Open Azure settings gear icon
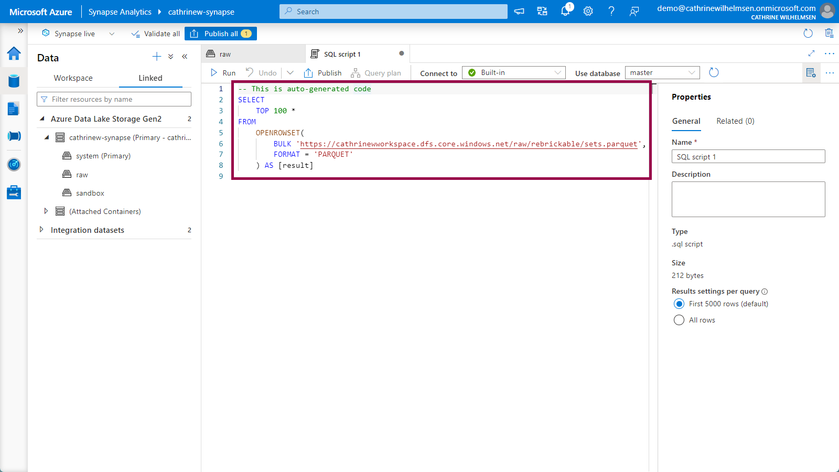Screen dimensions: 839x472 588,12
